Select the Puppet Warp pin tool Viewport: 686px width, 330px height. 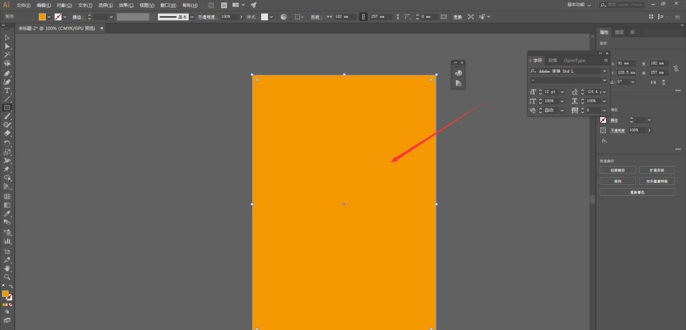point(7,169)
